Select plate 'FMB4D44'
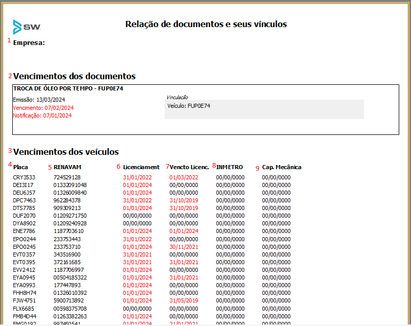Viewport: 411px width, 326px height. click(25, 316)
